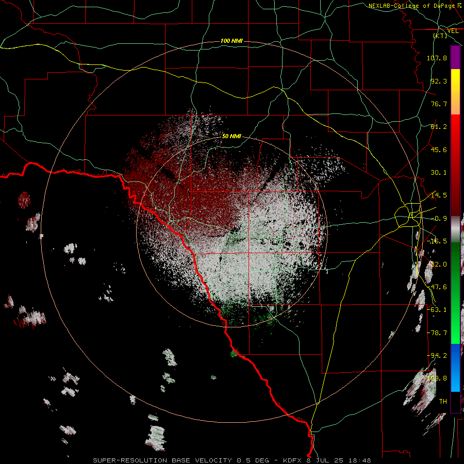
Task: Pick the gray near-zero segment of color bar
Action: point(455,229)
